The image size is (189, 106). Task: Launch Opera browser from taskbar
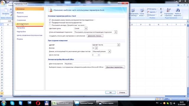38,103
